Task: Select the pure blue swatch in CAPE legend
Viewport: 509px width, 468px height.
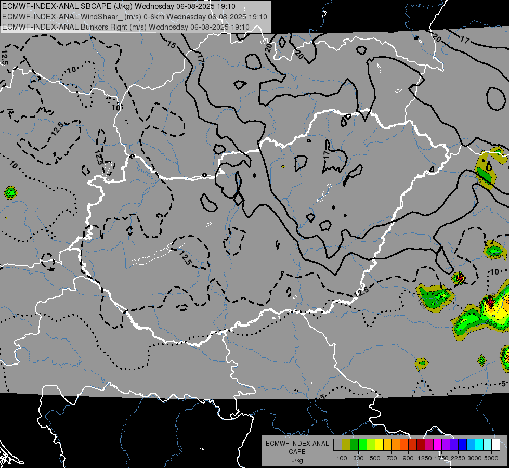Action: pos(463,445)
